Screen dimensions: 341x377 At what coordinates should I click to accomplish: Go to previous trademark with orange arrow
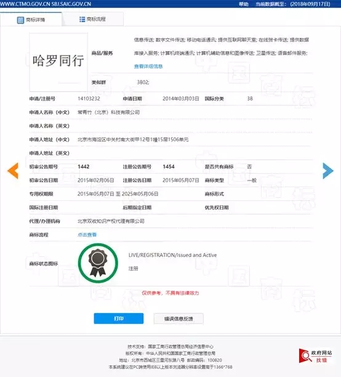[13, 171]
